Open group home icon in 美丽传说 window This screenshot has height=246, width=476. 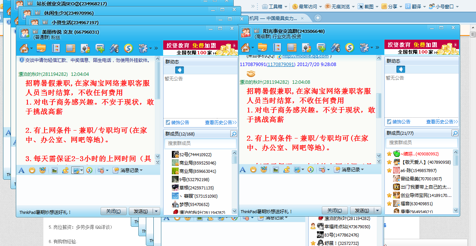pyautogui.click(x=24, y=48)
